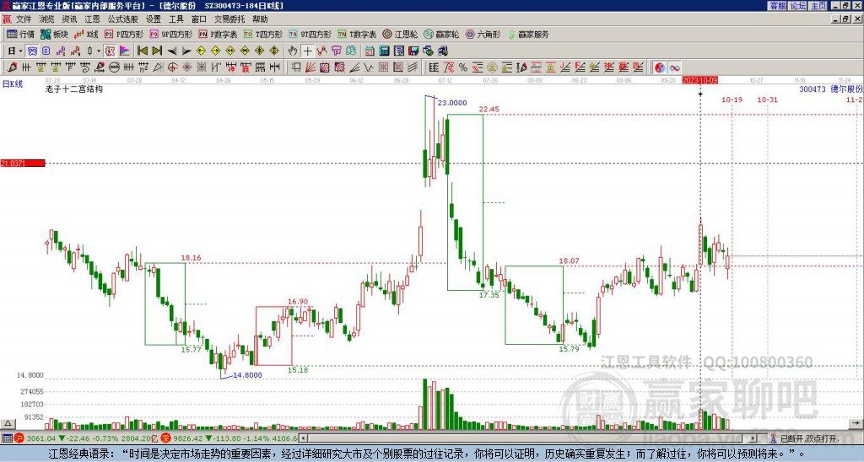Click the gold circled 金 icon

[x=492, y=67]
